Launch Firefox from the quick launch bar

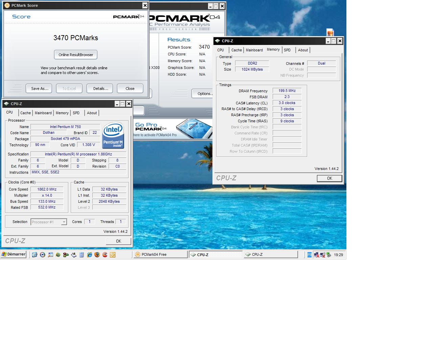coord(97,255)
